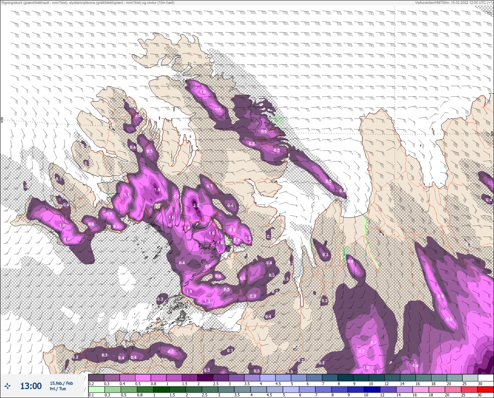Click the 13:00 forecast time label

coord(30,386)
